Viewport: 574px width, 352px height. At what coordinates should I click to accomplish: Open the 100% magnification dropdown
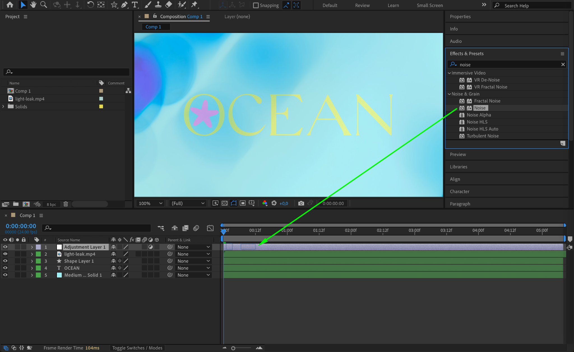click(x=151, y=203)
